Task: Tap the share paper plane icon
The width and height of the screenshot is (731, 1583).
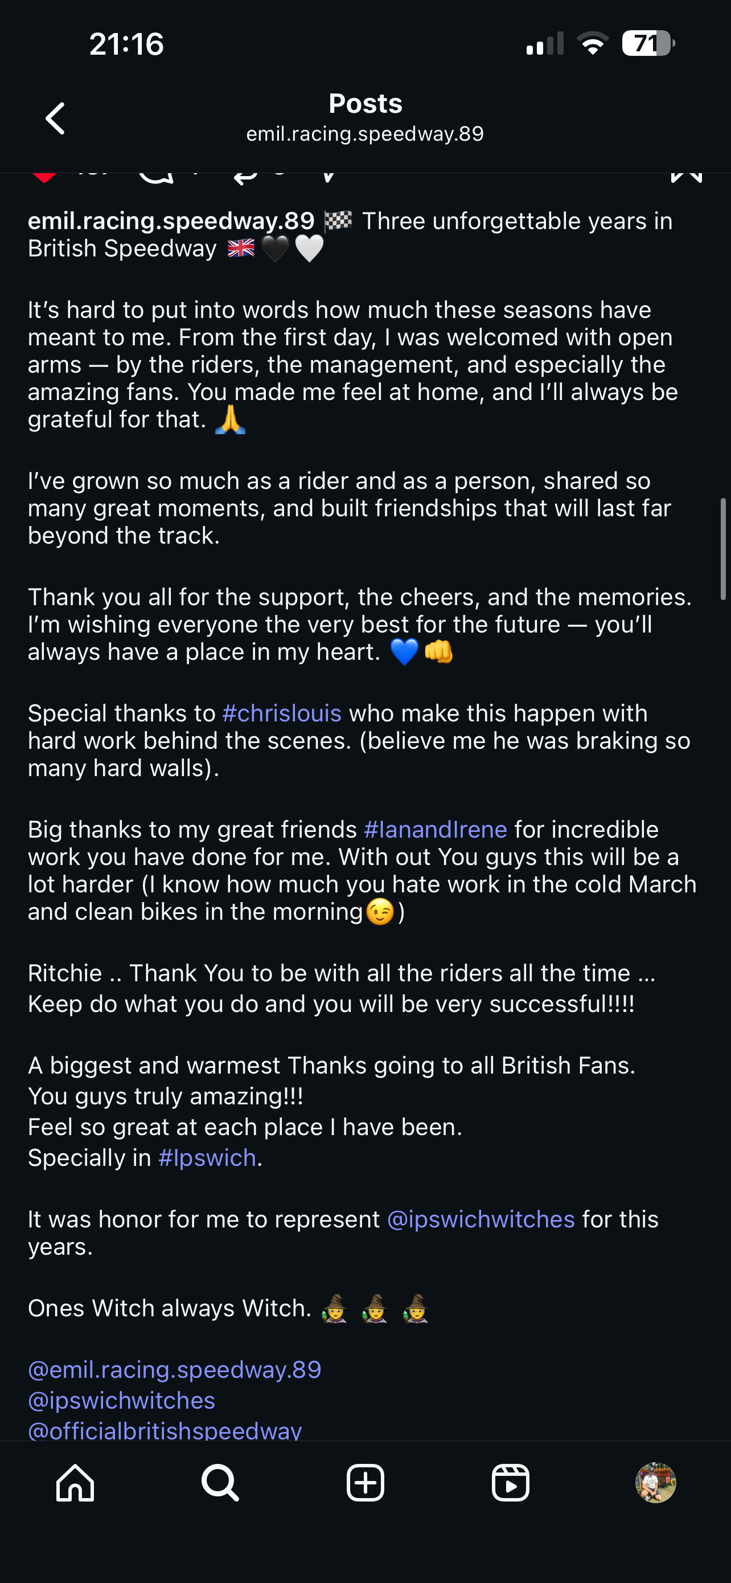Action: [329, 178]
